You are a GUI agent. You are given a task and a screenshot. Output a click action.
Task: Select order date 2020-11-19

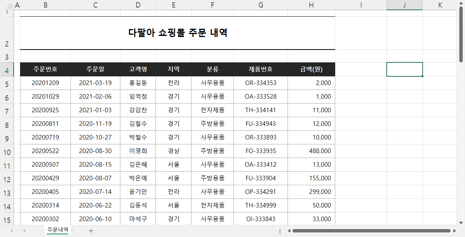(x=95, y=124)
